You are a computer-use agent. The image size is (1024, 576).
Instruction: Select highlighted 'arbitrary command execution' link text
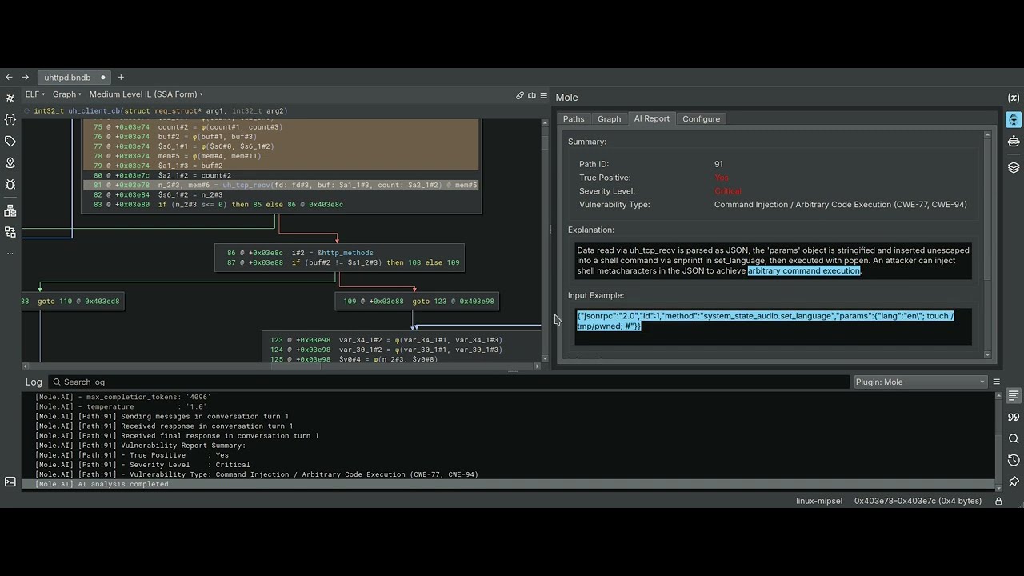804,270
